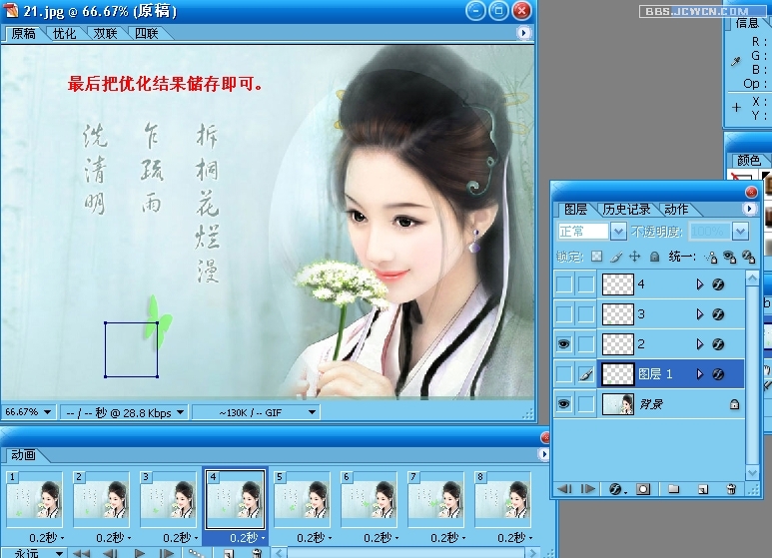Open the opacity 不透明度 dropdown arrow
772x558 pixels.
740,231
